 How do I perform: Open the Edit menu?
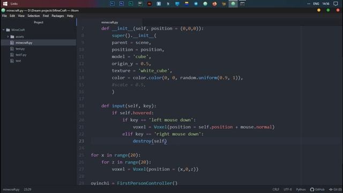12,16
